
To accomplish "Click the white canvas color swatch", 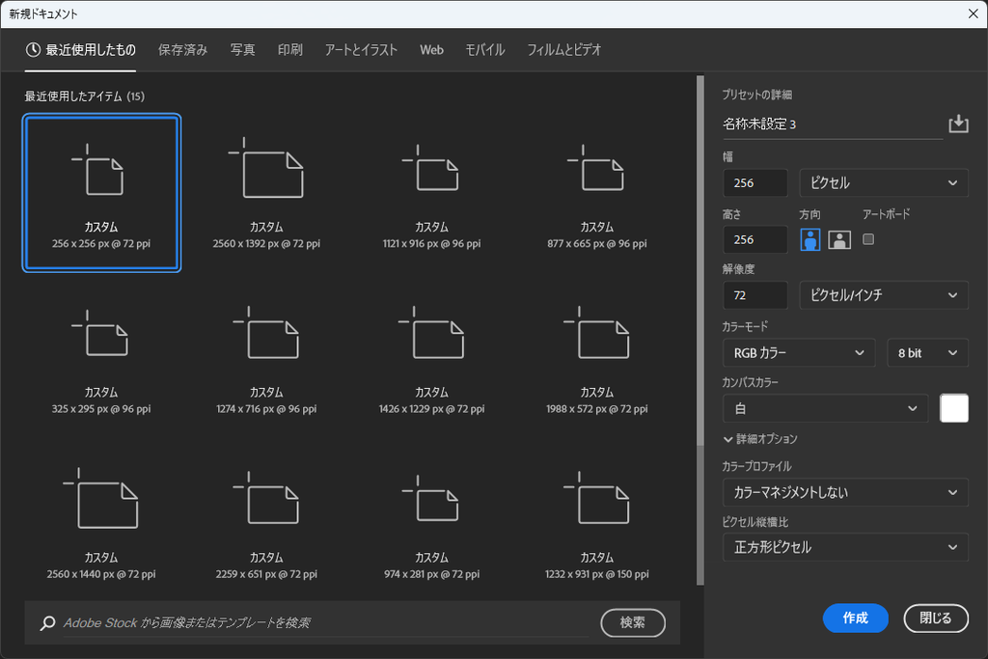I will [x=954, y=408].
